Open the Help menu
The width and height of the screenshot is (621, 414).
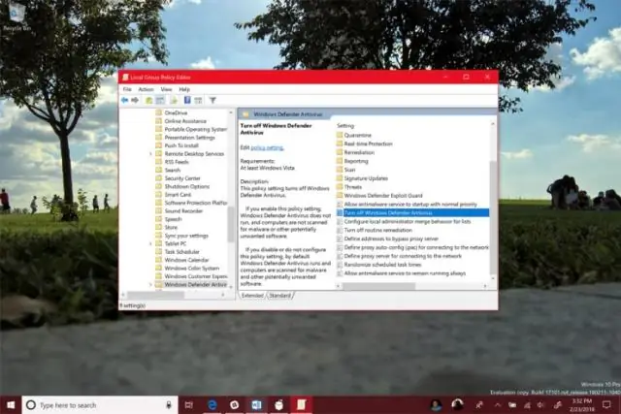point(184,89)
